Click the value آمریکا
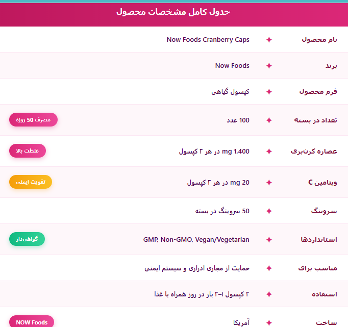This screenshot has width=348, height=327. tap(241, 322)
